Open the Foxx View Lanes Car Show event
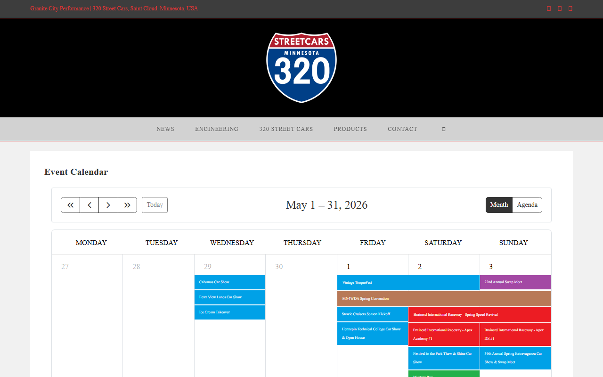The height and width of the screenshot is (377, 603). (x=230, y=297)
